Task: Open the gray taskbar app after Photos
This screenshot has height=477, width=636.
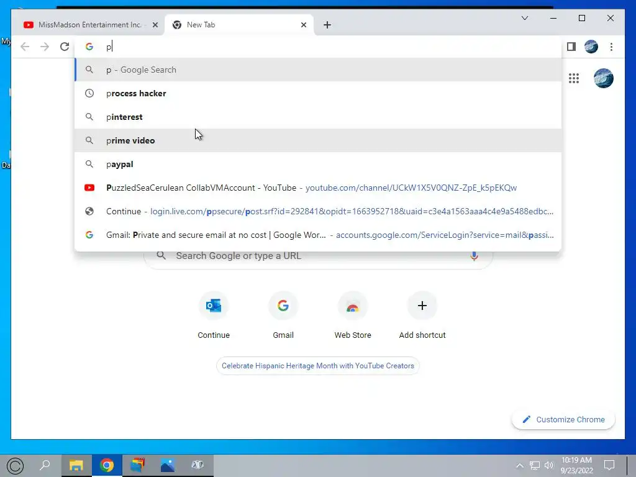Action: click(198, 465)
